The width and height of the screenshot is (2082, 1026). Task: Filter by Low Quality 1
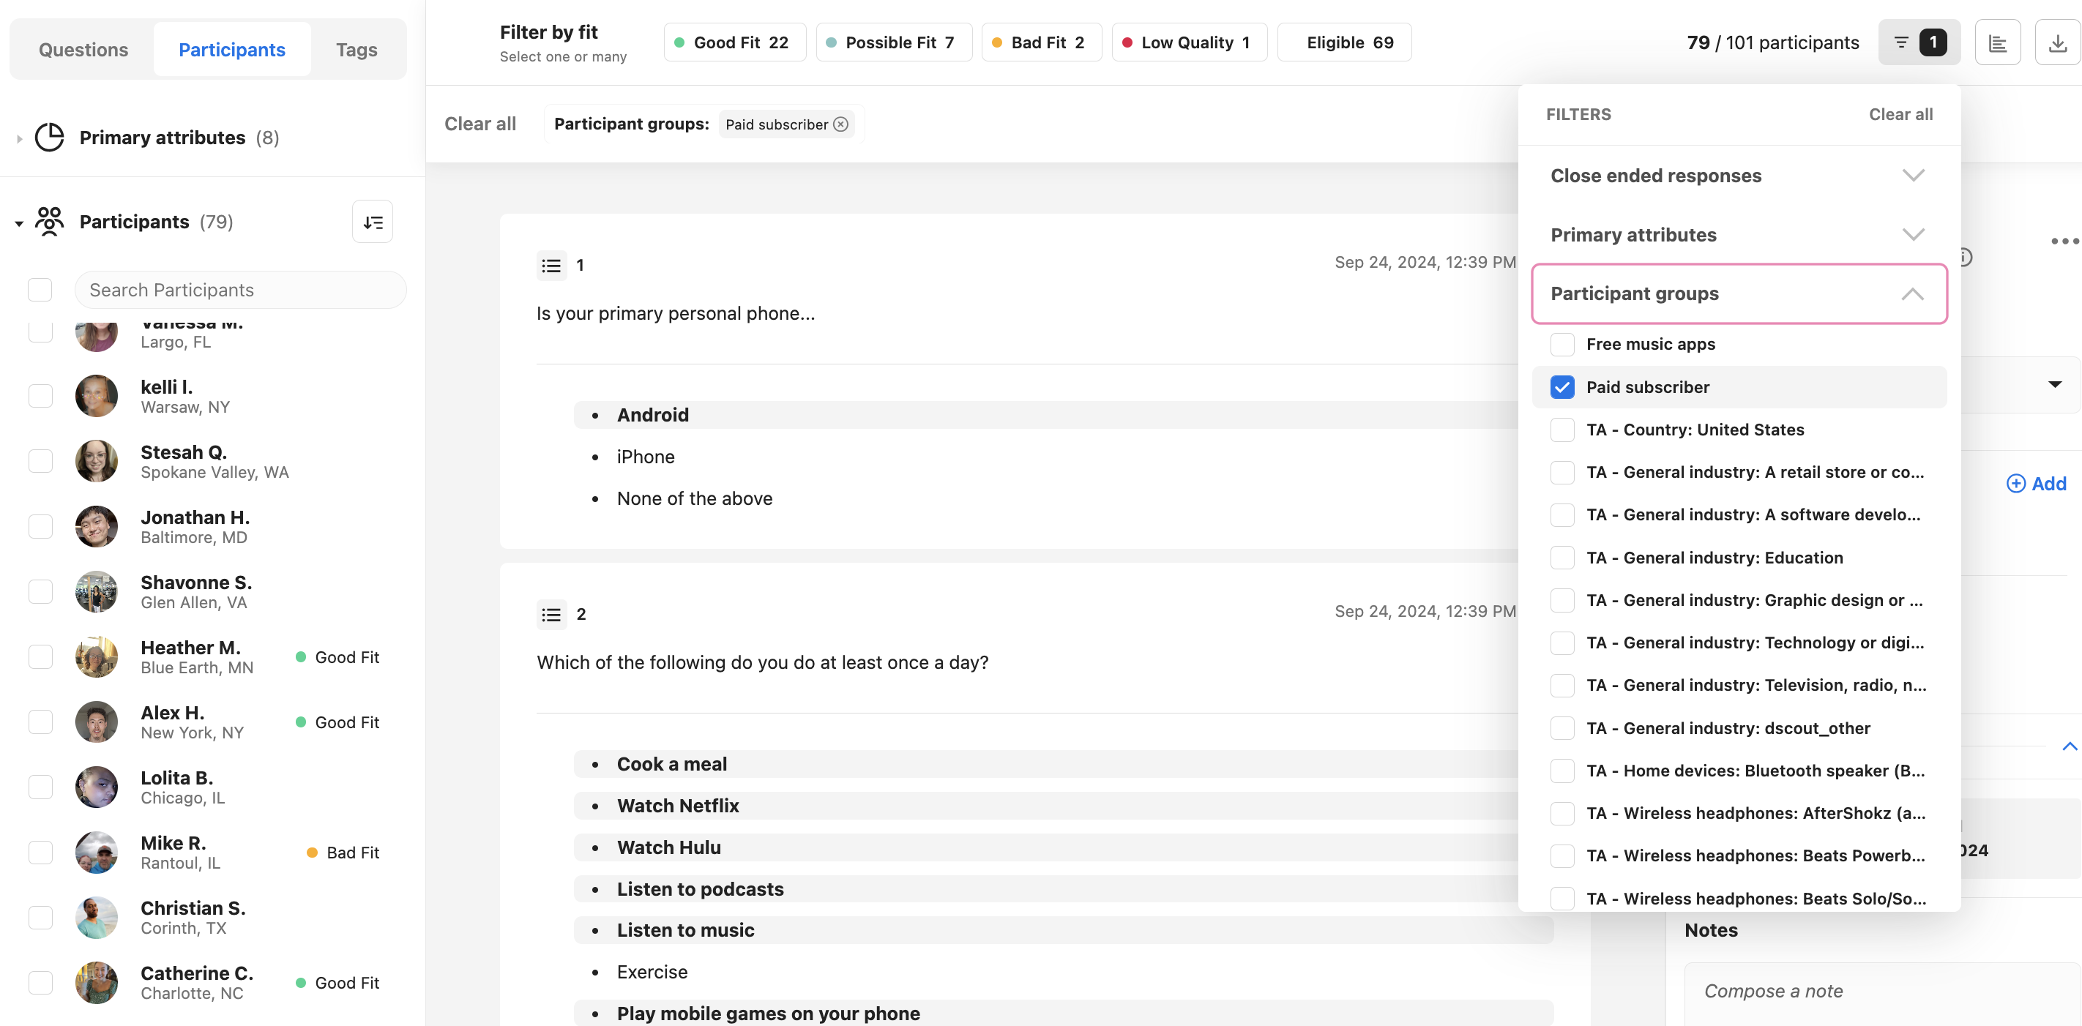click(x=1189, y=42)
